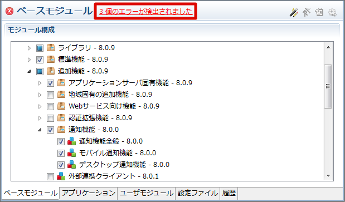Click the module blocks icon of モバイル通知機能

(x=72, y=153)
